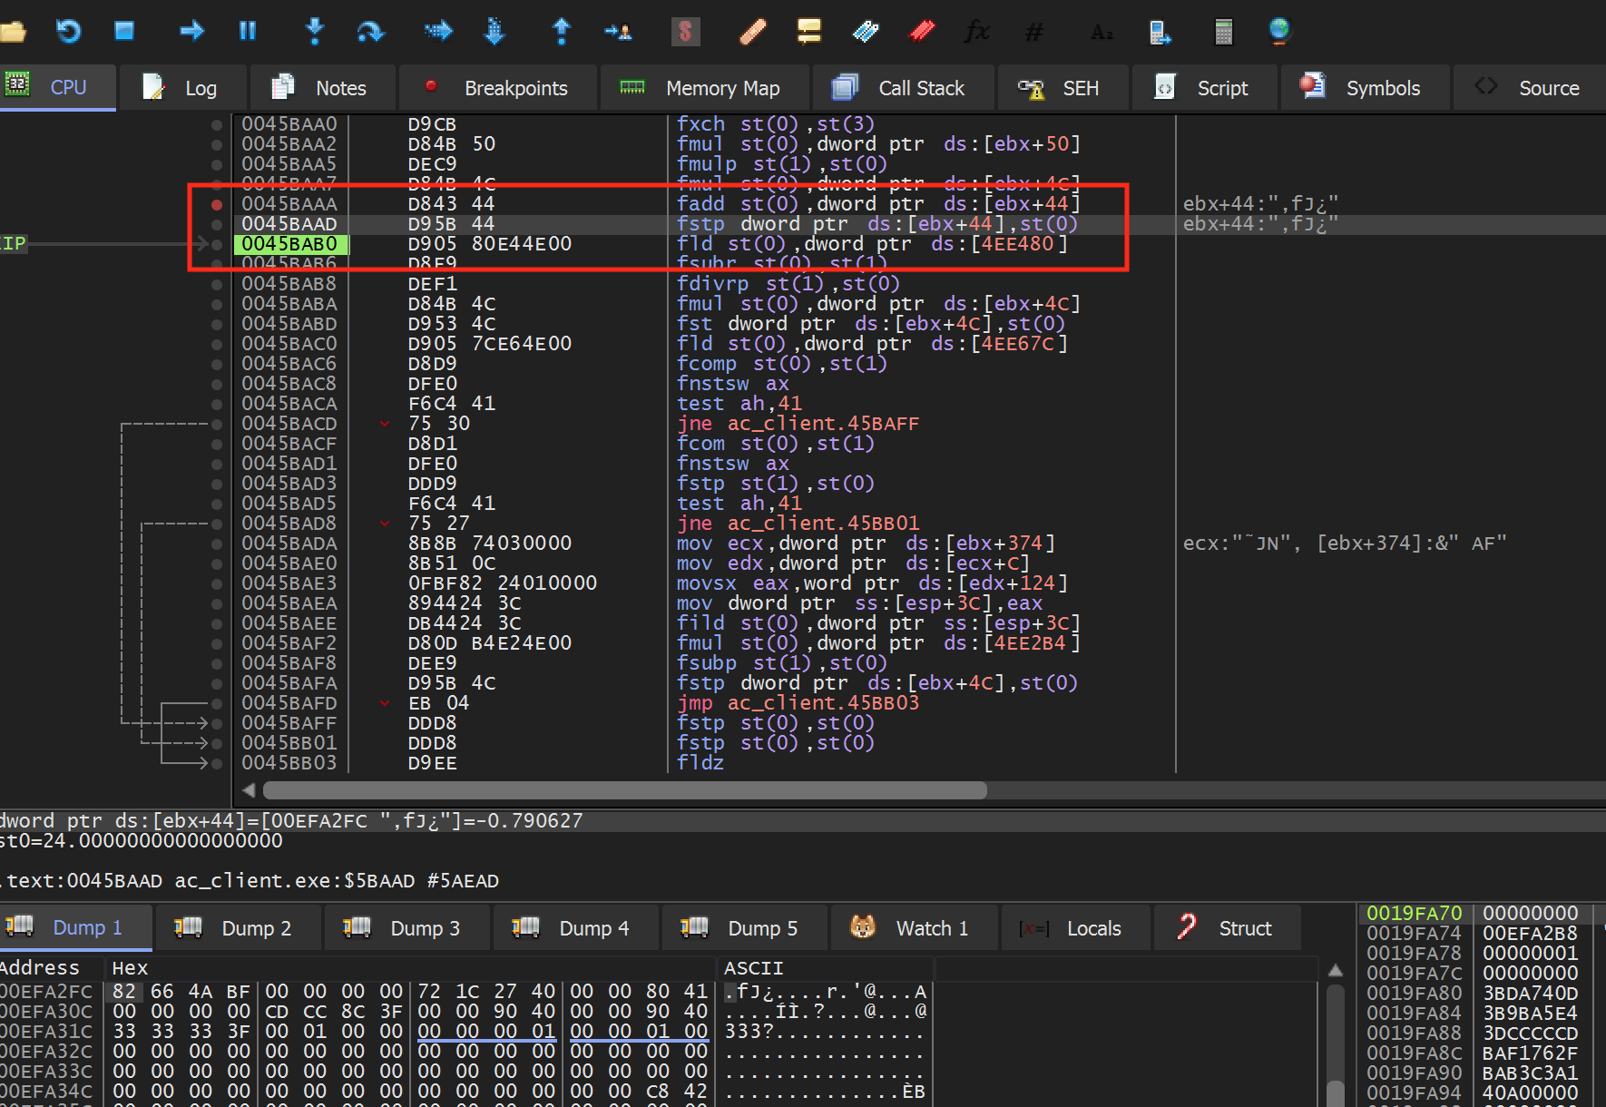
Task: Toggle breakpoint dot at 0045BACD
Action: click(216, 424)
